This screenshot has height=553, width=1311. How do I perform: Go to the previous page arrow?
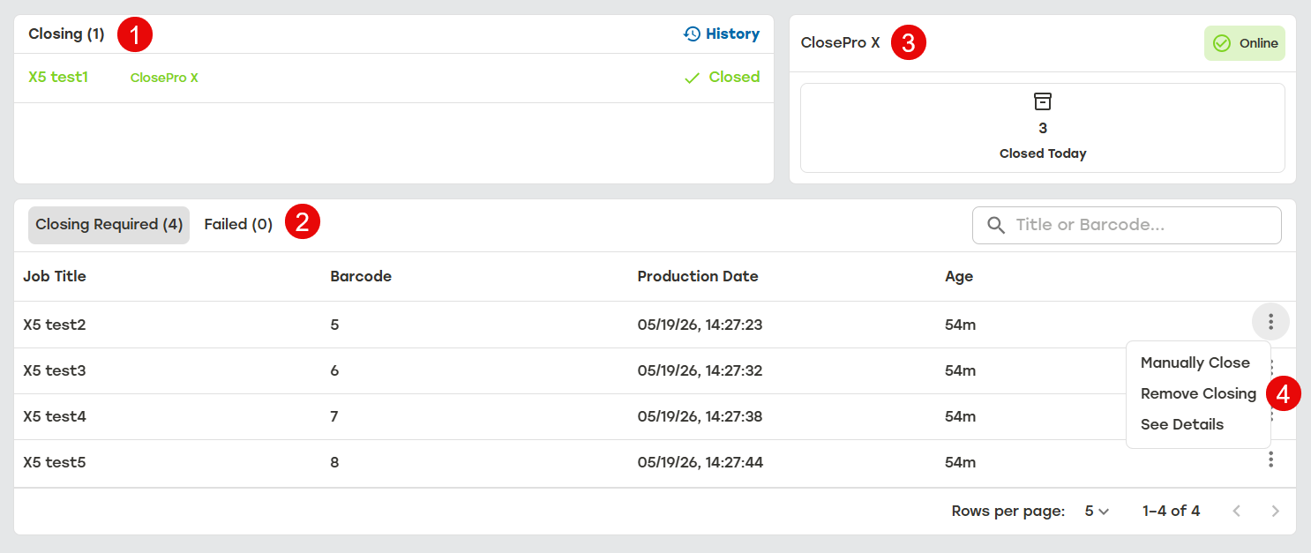click(x=1237, y=511)
